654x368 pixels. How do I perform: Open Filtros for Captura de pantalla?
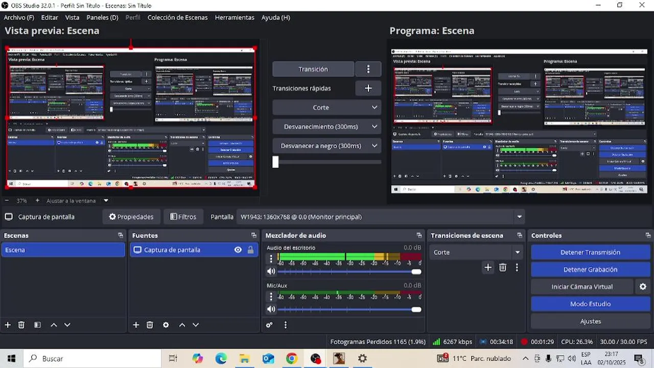click(x=183, y=217)
